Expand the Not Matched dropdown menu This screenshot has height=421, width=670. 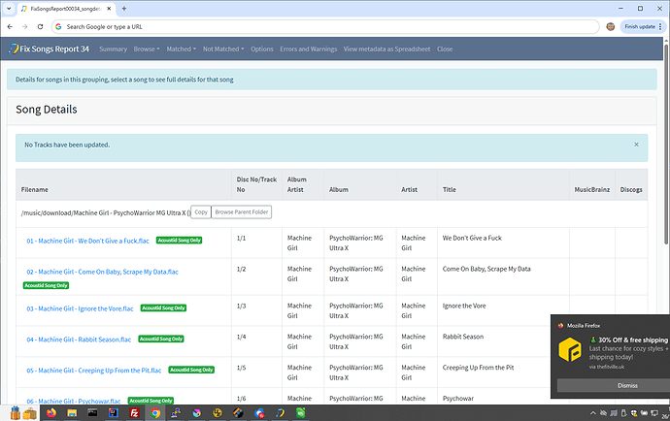coord(222,49)
